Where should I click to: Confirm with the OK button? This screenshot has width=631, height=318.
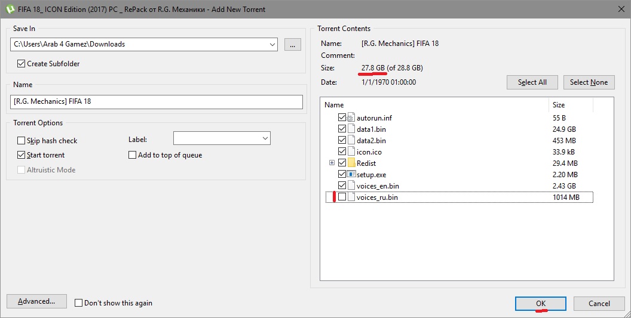pyautogui.click(x=540, y=304)
